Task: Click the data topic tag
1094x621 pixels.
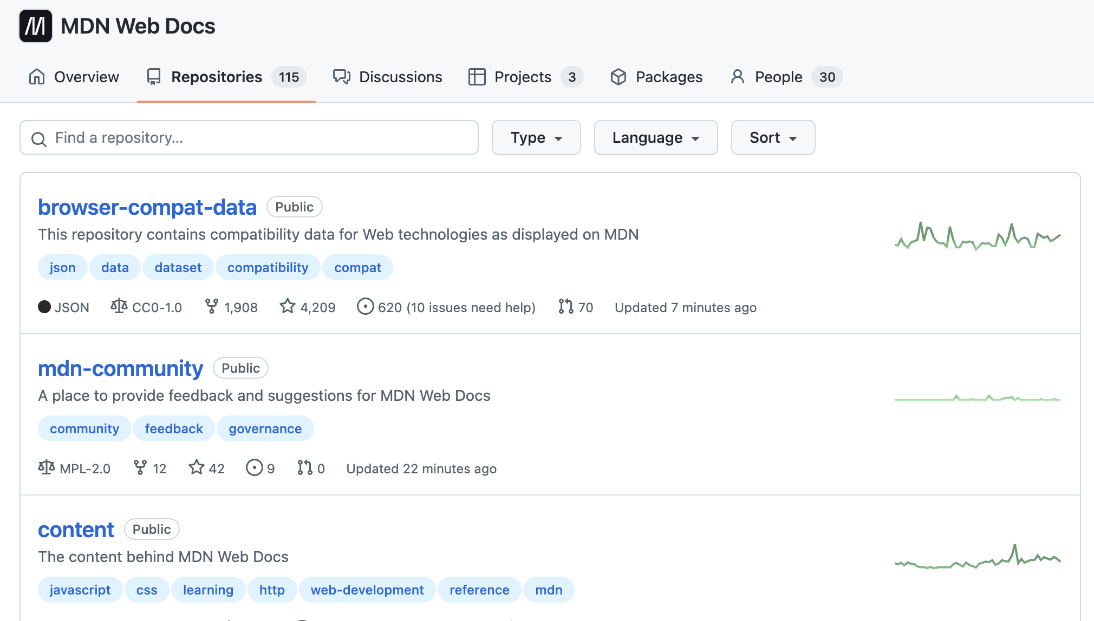Action: (115, 267)
